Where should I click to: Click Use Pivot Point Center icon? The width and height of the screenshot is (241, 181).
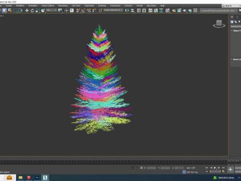60,11
